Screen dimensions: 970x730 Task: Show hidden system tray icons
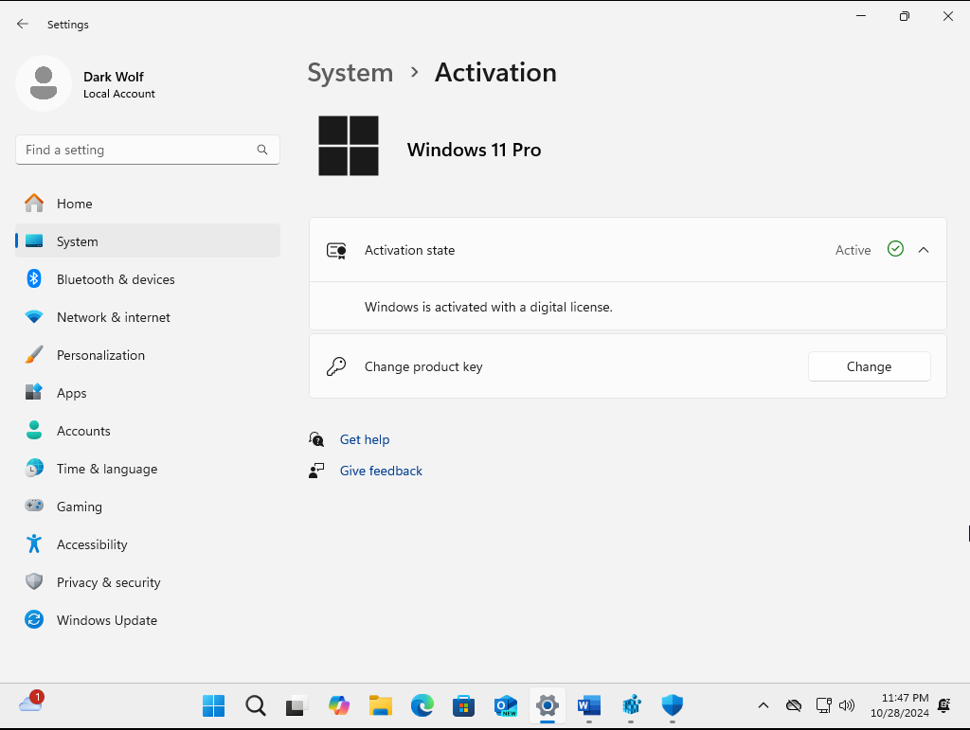763,705
